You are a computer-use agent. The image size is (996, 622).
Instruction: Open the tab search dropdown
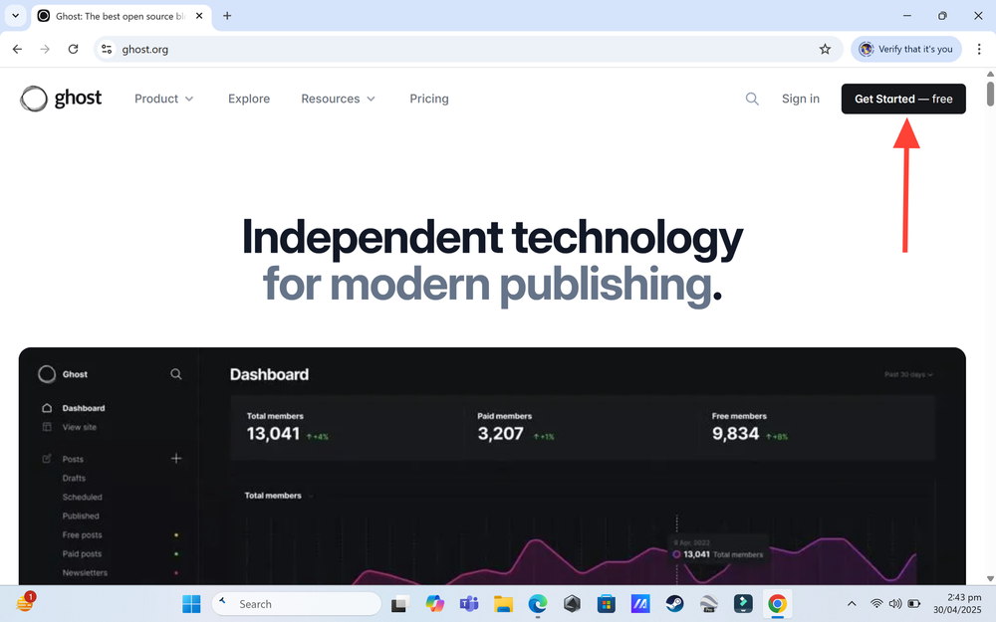15,16
